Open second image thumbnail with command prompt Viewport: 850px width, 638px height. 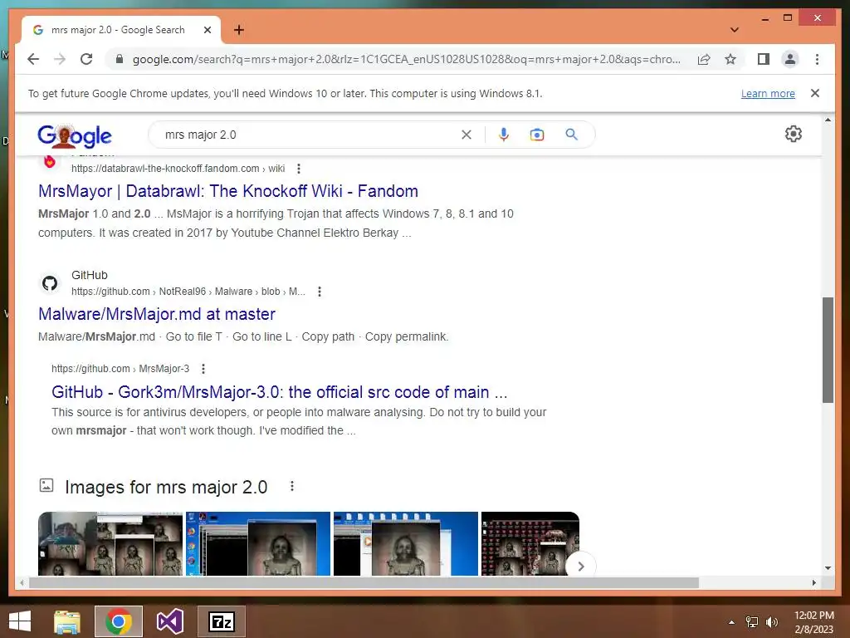coord(258,543)
